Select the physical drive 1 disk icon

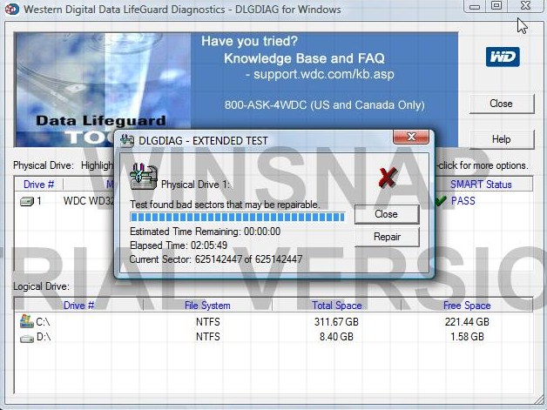[x=27, y=201]
